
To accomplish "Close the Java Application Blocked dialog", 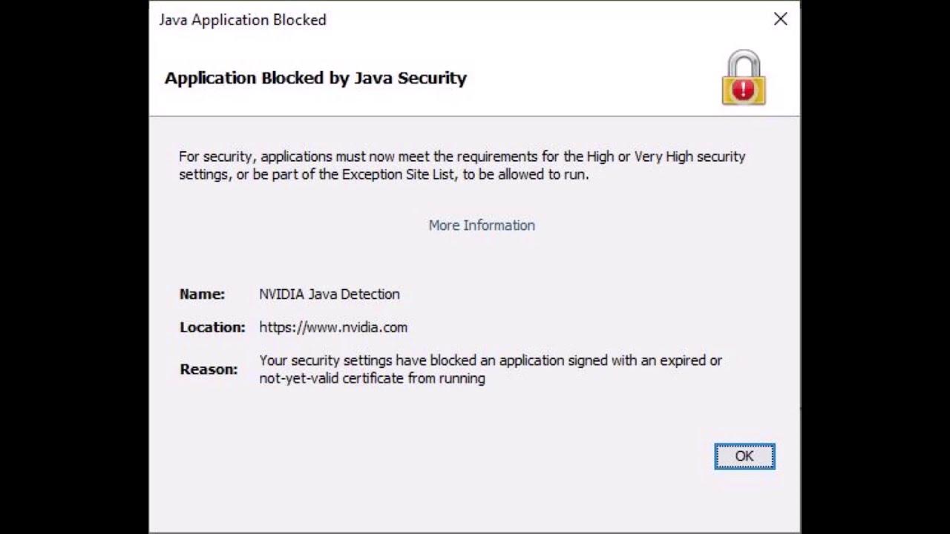I will pyautogui.click(x=780, y=19).
